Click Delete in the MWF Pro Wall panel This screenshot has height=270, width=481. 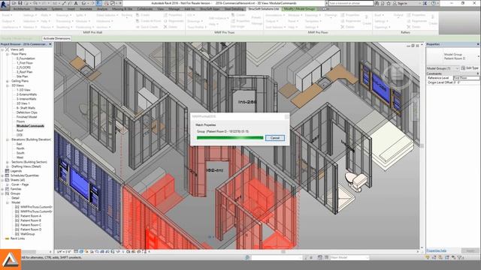171,27
